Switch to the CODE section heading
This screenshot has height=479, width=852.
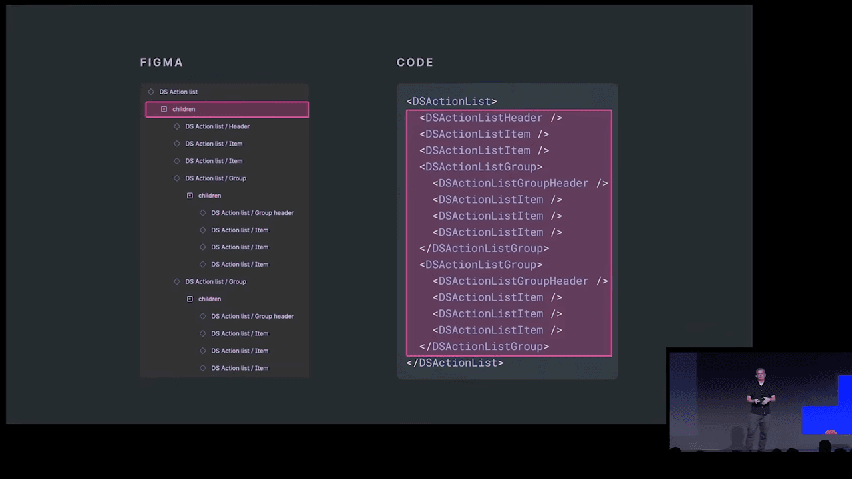(x=415, y=62)
